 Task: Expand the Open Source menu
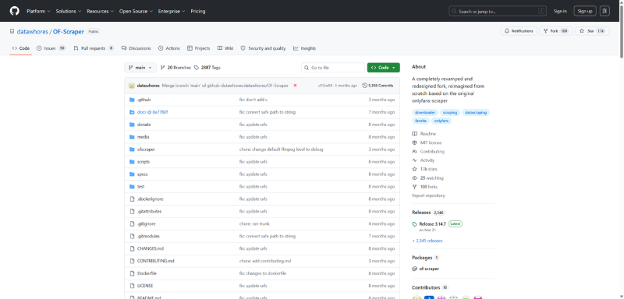coord(136,11)
